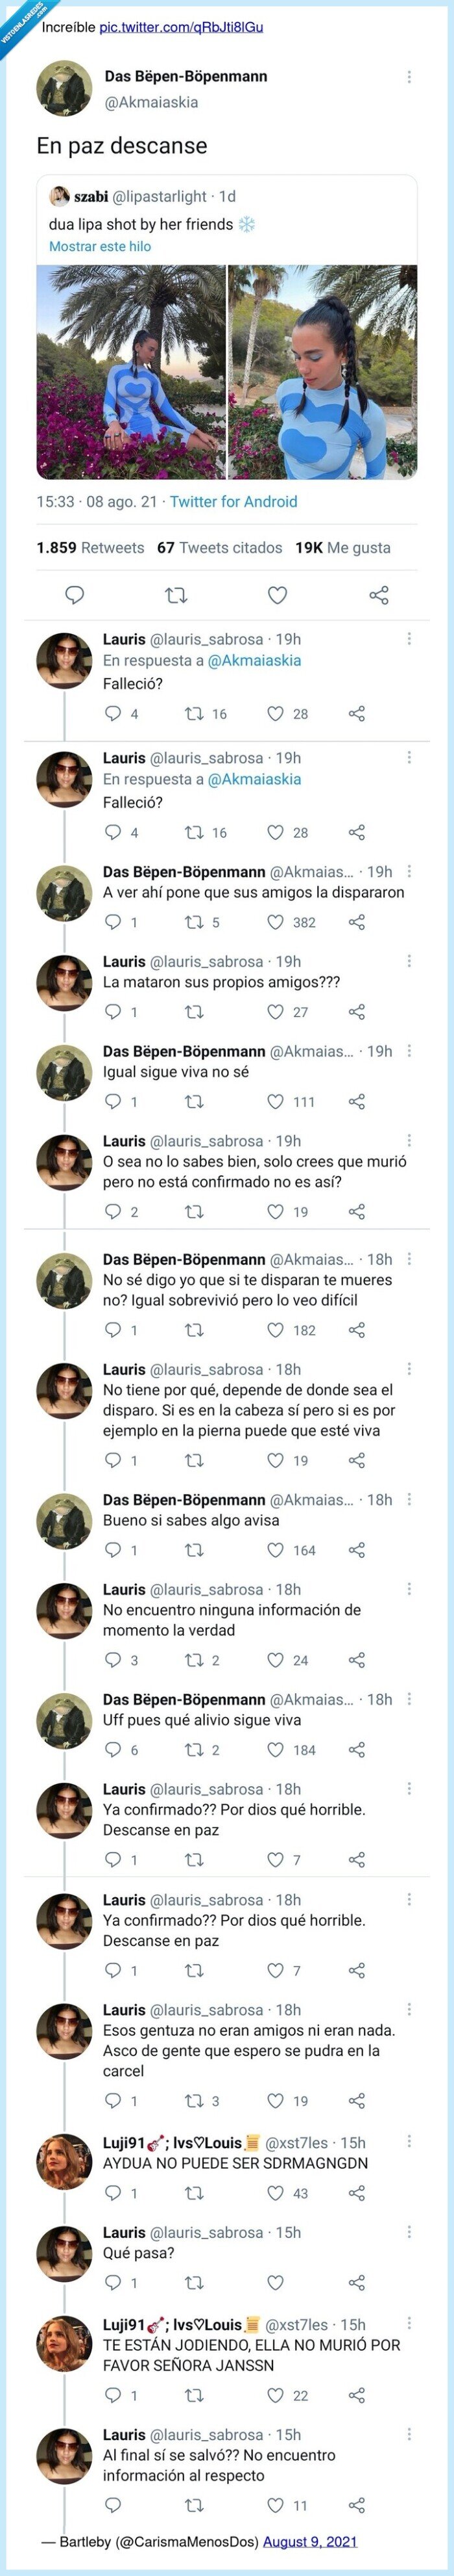Open the reply icon on the main tweet
The width and height of the screenshot is (454, 2576).
click(x=74, y=595)
